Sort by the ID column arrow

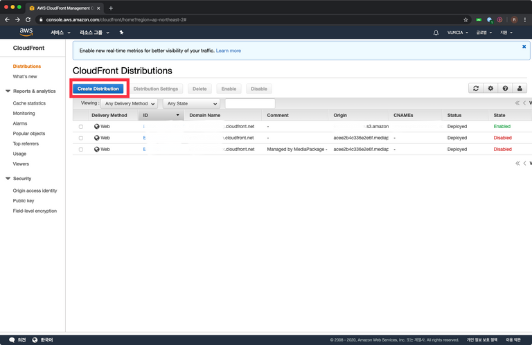tap(177, 115)
